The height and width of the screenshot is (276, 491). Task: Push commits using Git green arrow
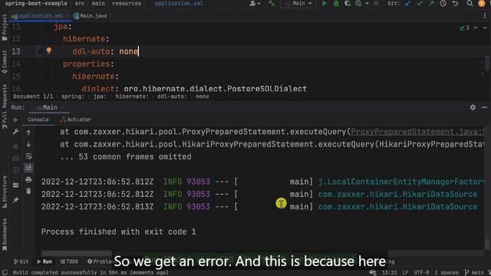point(431,3)
